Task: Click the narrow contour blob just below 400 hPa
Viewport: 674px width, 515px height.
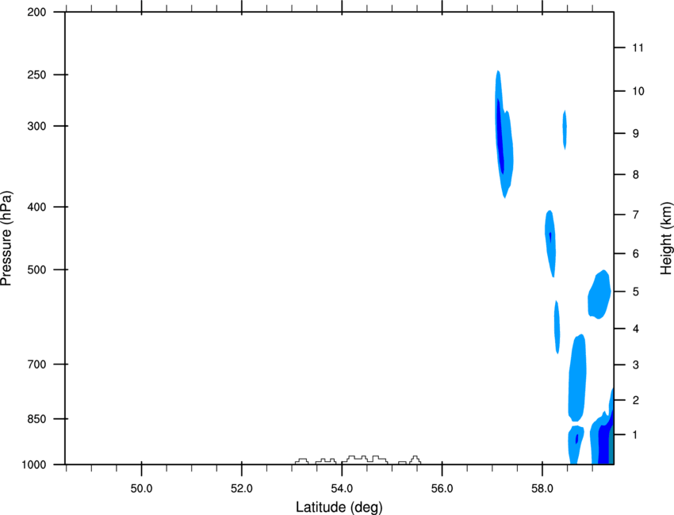Action: click(550, 242)
